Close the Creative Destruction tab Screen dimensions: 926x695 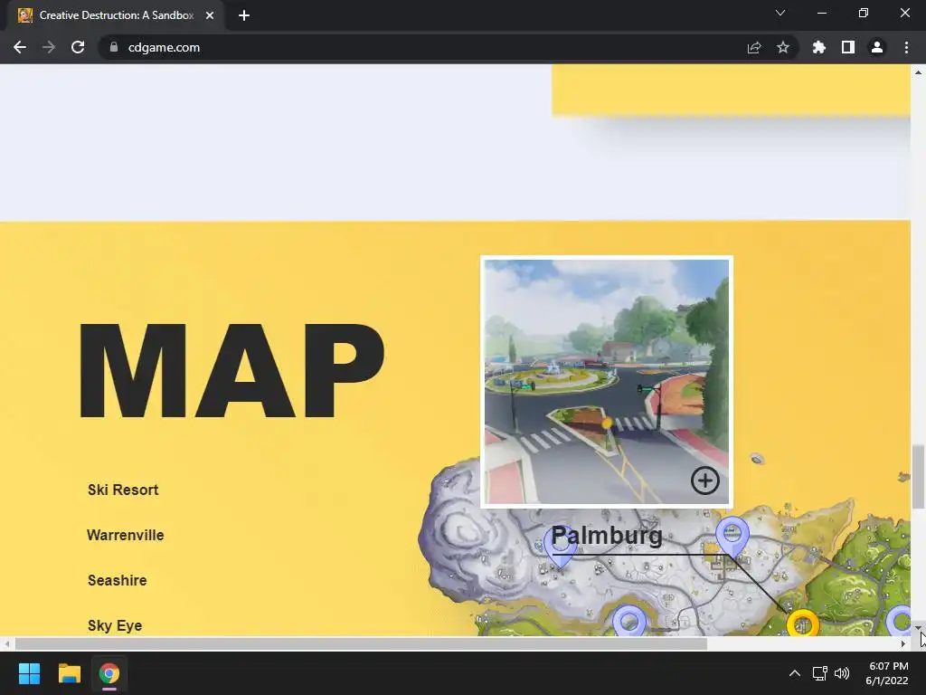pyautogui.click(x=210, y=15)
